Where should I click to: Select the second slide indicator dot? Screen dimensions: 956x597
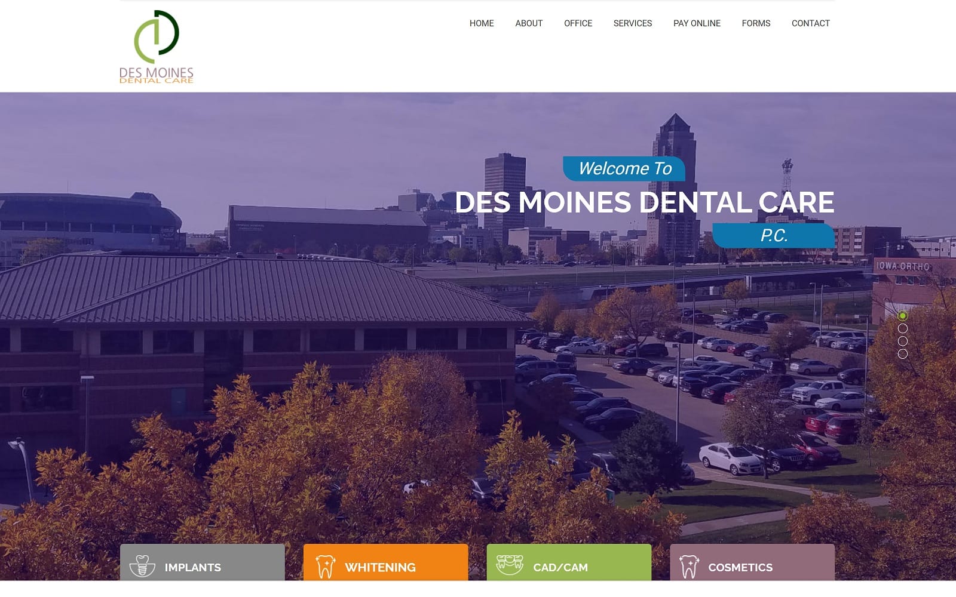(x=903, y=328)
